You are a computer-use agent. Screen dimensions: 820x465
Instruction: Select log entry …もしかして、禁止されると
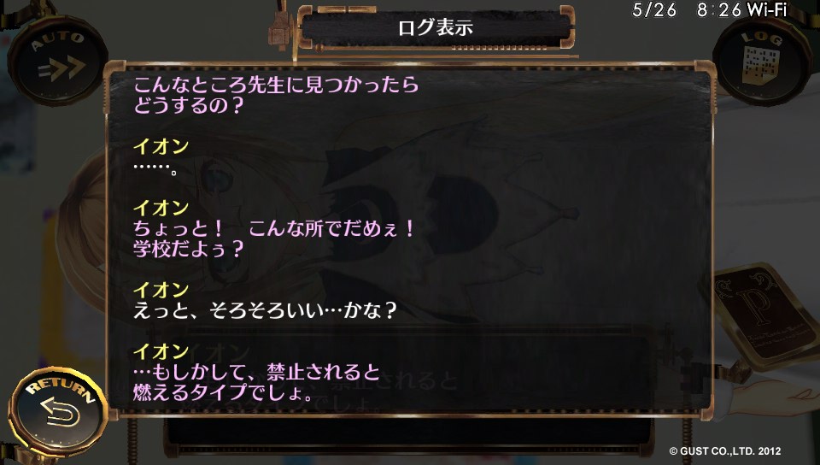pyautogui.click(x=257, y=372)
